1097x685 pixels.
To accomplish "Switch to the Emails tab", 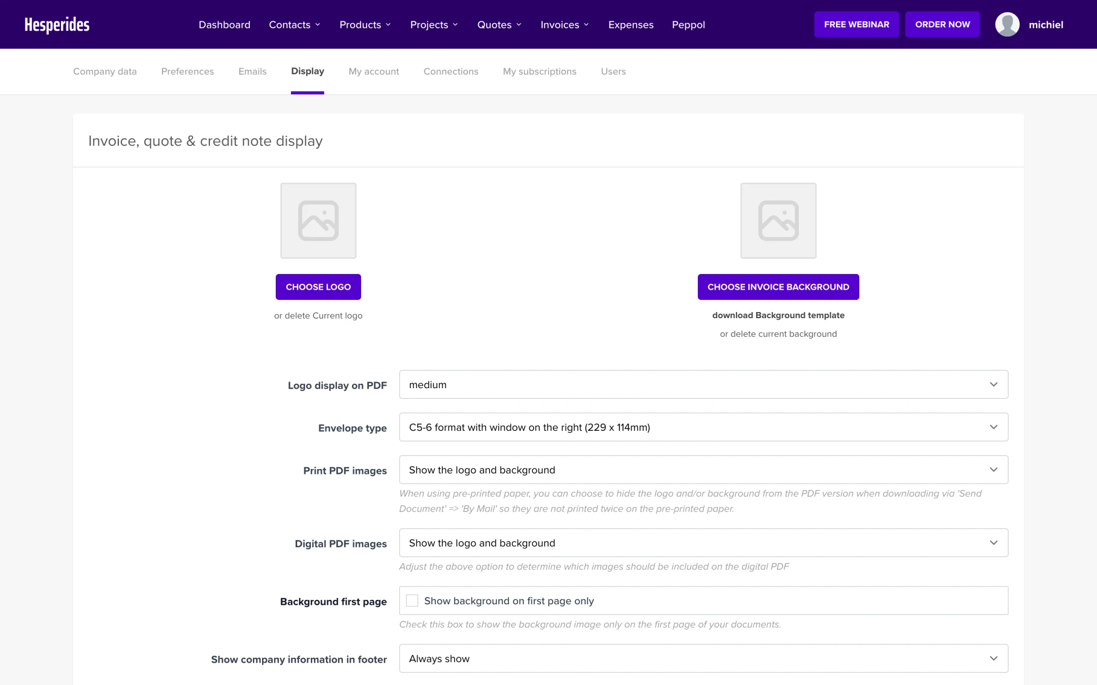I will point(252,72).
